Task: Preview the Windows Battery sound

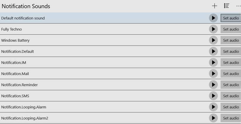Action: coord(213,40)
